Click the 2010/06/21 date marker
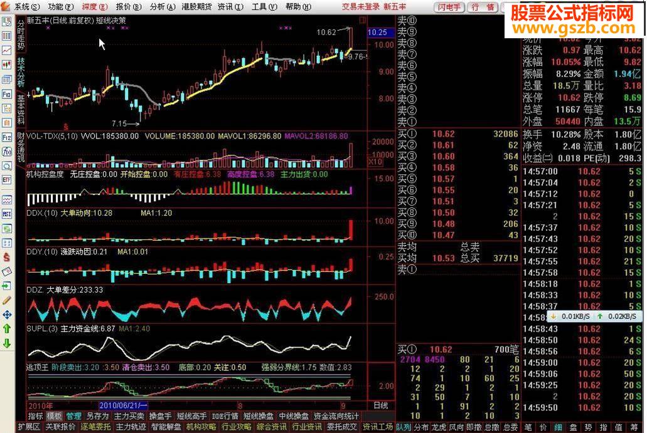647x433 pixels. (x=124, y=406)
